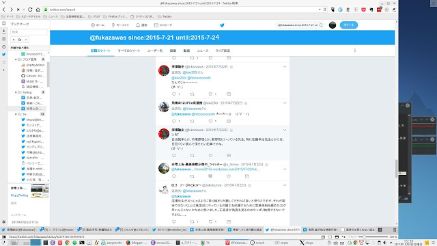The image size is (437, 246).
Task: Switch to 動画 tab
Action: click(x=186, y=51)
